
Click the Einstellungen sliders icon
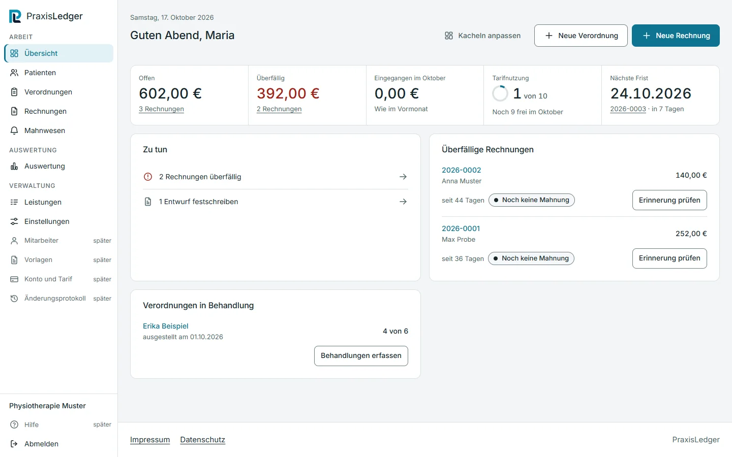[x=14, y=221]
